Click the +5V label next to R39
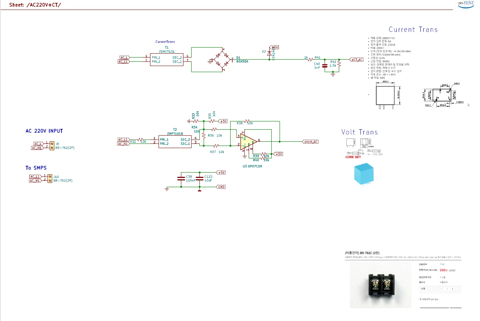Viewport: 480px width, 321px height. 278,154
